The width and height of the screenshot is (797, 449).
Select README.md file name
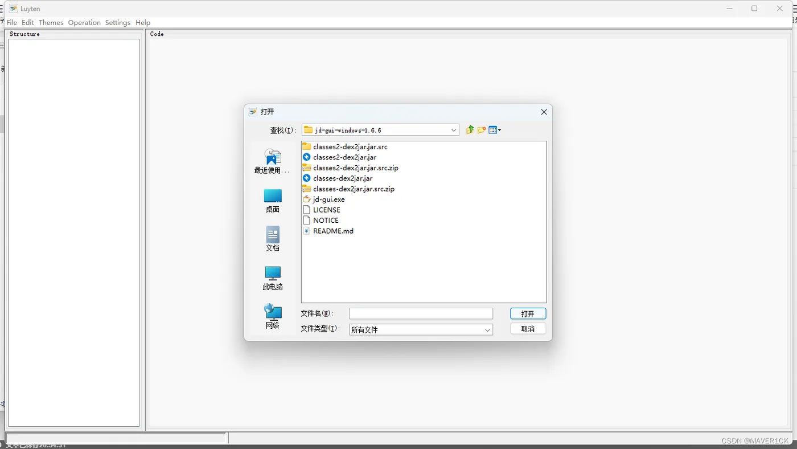(x=333, y=231)
